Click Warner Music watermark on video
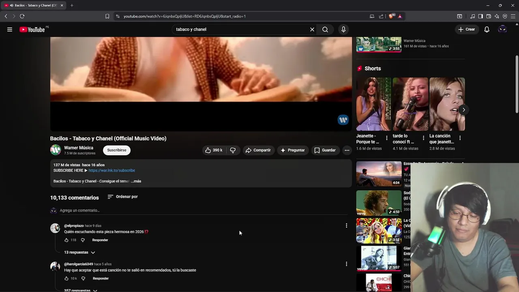The image size is (519, 292). 343,120
